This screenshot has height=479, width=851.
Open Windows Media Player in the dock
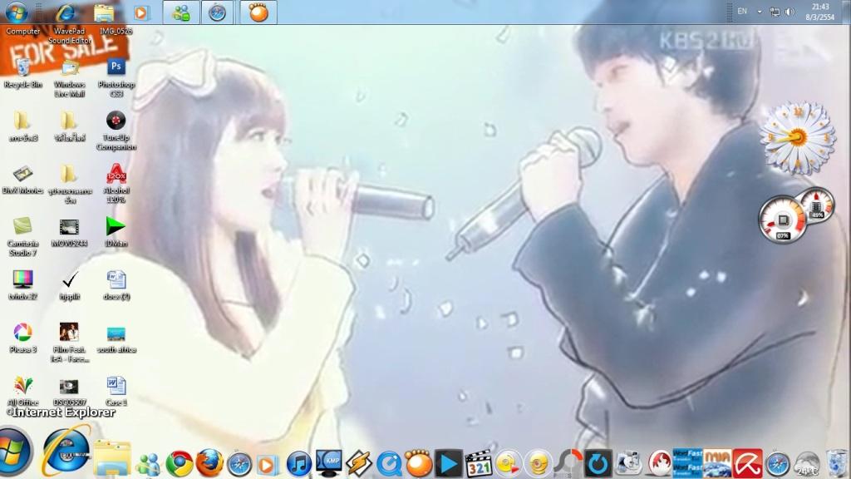(x=267, y=465)
